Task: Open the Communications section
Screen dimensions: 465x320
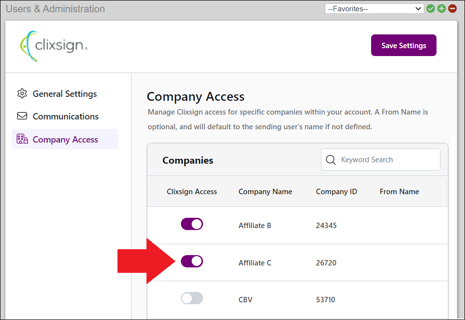Action: (65, 116)
